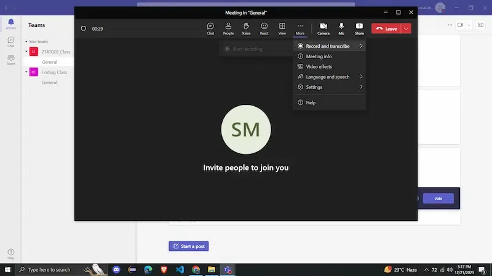Open Chat in Teams sidebar
This screenshot has width=492, height=276.
10,42
